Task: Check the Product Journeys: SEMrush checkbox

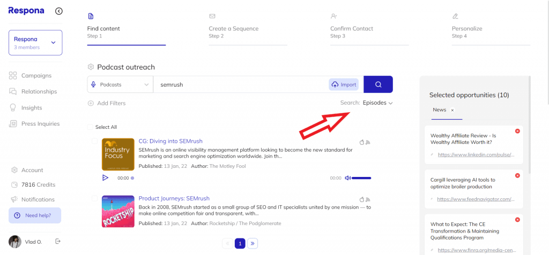Action: pos(94,198)
